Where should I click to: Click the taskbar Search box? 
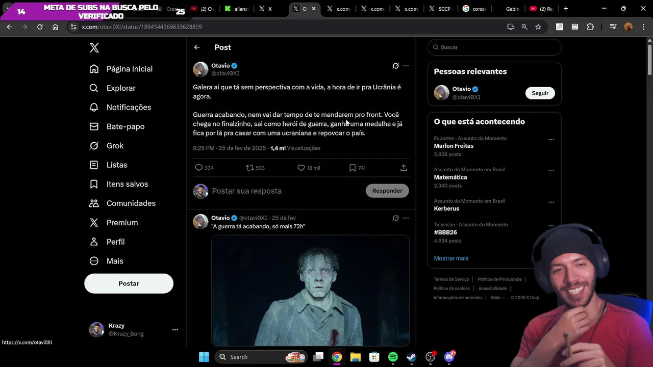tap(262, 357)
